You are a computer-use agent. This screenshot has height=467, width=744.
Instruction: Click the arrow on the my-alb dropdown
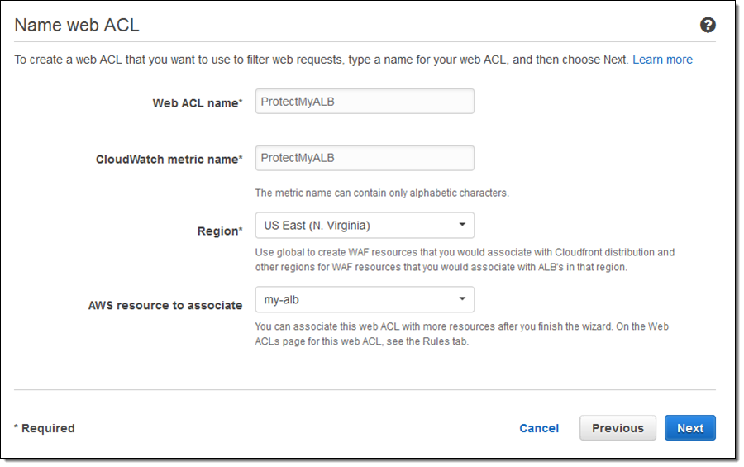coord(462,299)
